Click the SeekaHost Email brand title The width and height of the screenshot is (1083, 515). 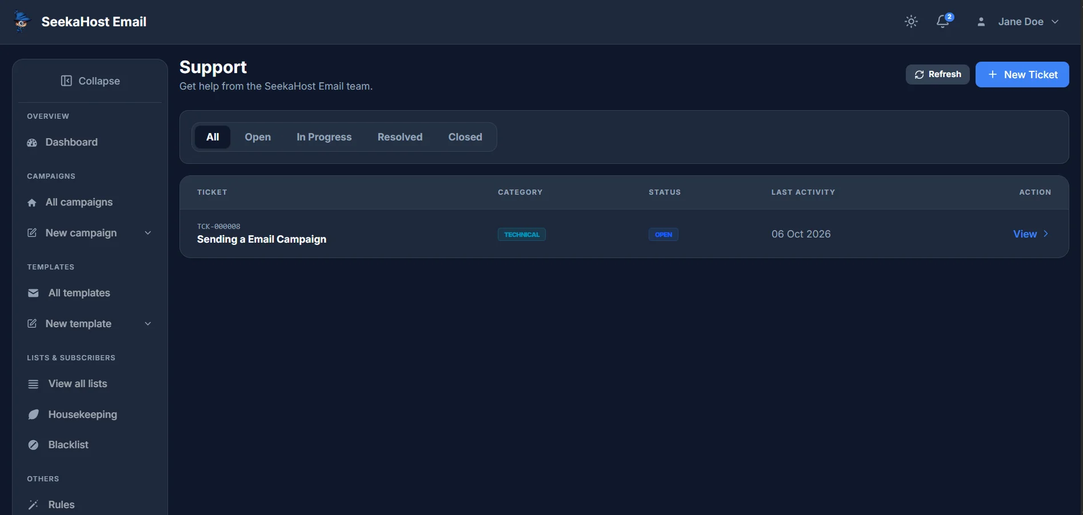[x=94, y=22]
